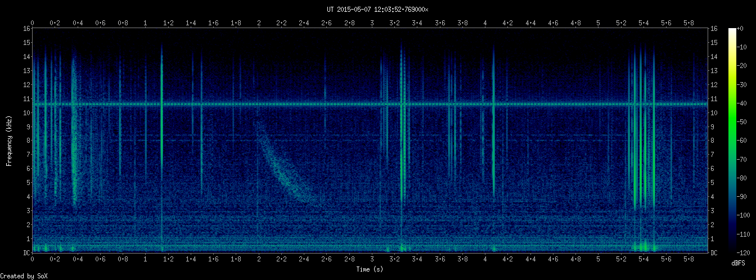
Task: Click the DC label on the right frequency axis
Action: click(x=714, y=253)
